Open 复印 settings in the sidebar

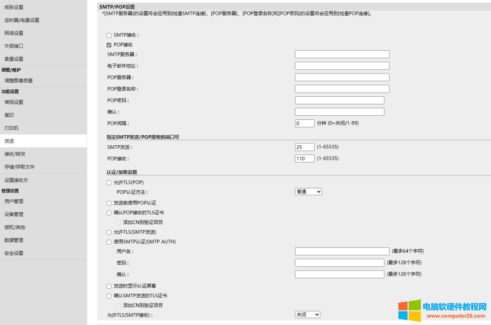(9, 115)
